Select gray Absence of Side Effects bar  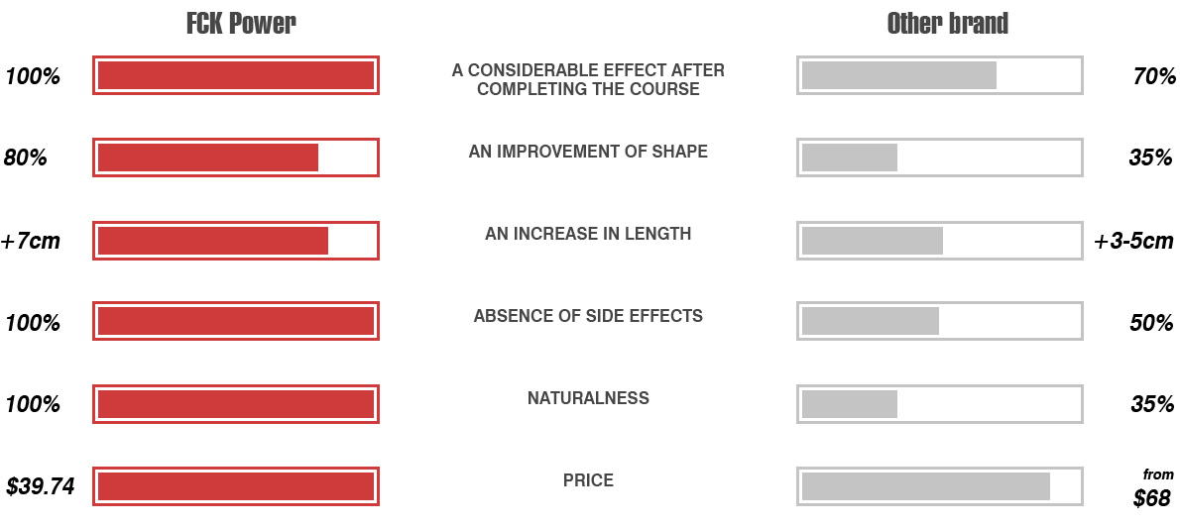tap(939, 321)
